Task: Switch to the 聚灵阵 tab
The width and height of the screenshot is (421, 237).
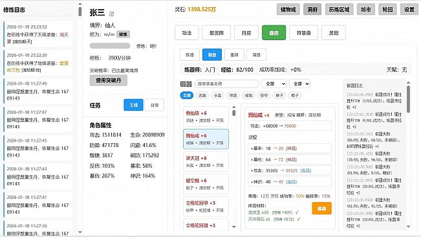Action: (217, 33)
